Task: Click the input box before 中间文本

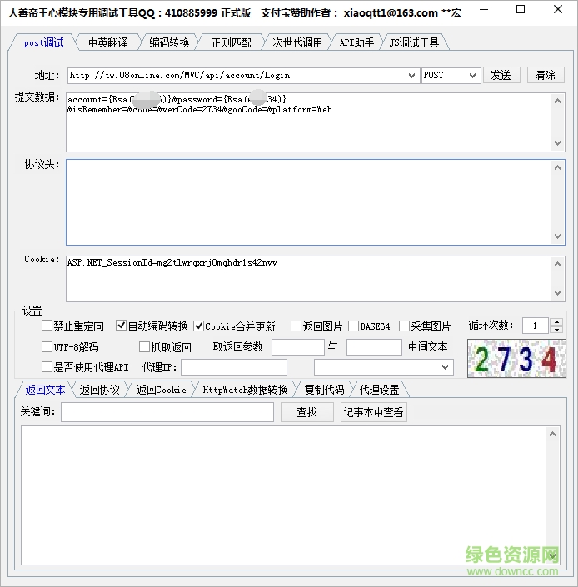Action: pos(374,347)
